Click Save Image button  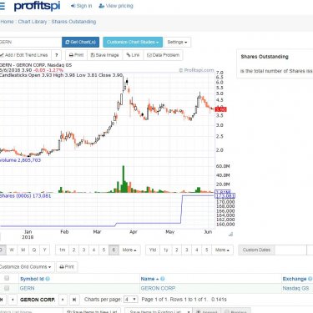click(x=105, y=55)
